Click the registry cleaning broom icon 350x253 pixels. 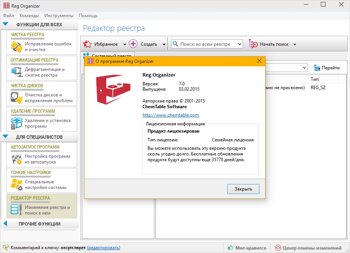tap(16, 47)
